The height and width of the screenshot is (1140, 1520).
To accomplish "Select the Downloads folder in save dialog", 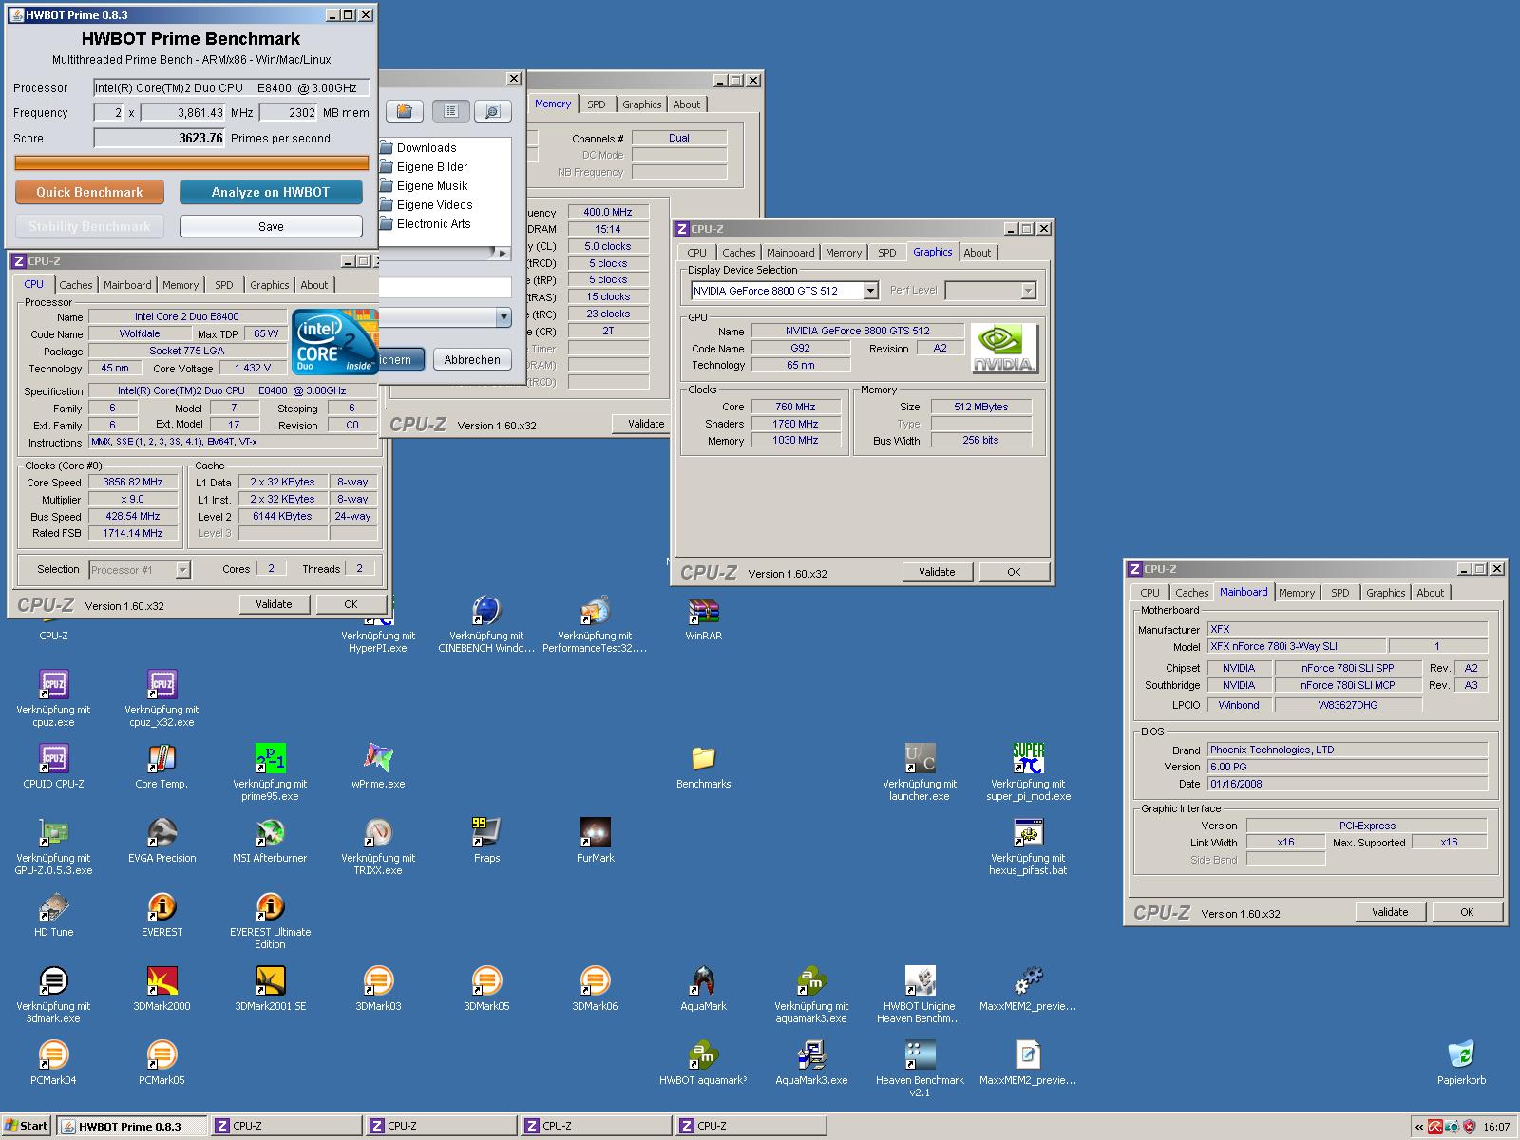I will pyautogui.click(x=418, y=148).
